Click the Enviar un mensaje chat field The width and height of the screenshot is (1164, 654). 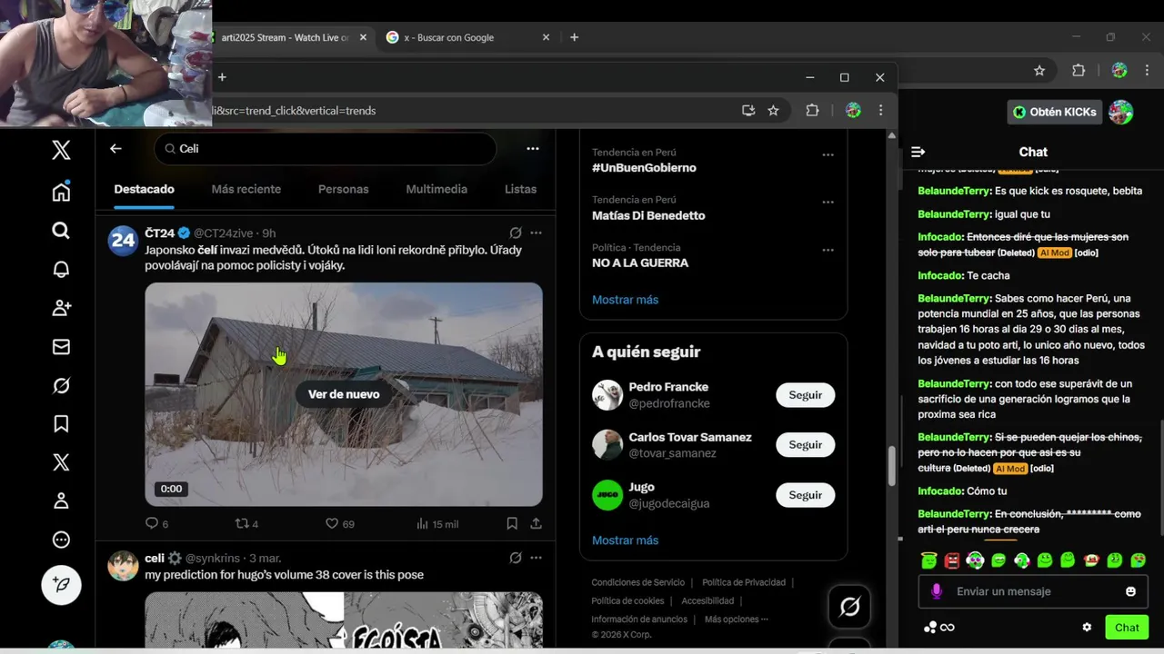click(x=1033, y=591)
